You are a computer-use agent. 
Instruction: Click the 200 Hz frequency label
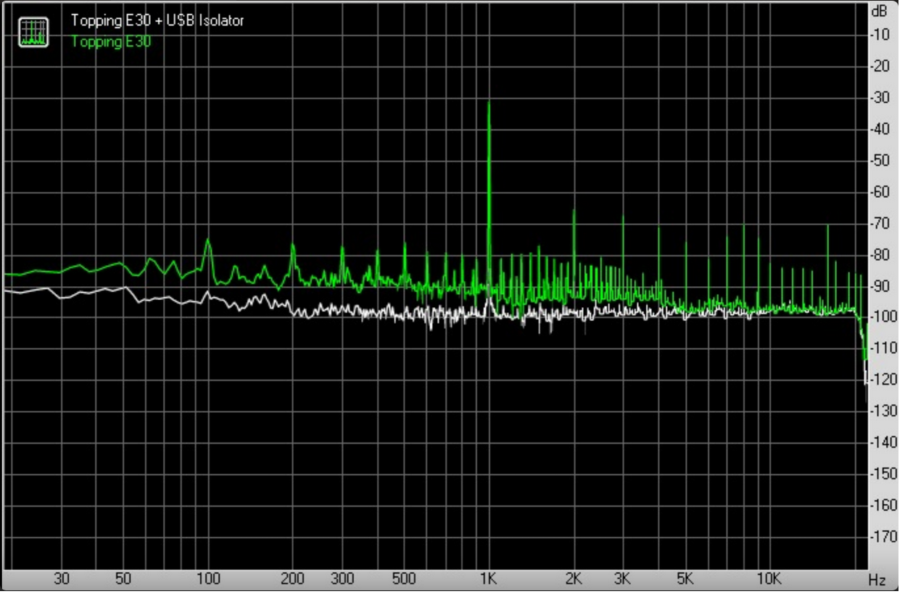pyautogui.click(x=292, y=580)
